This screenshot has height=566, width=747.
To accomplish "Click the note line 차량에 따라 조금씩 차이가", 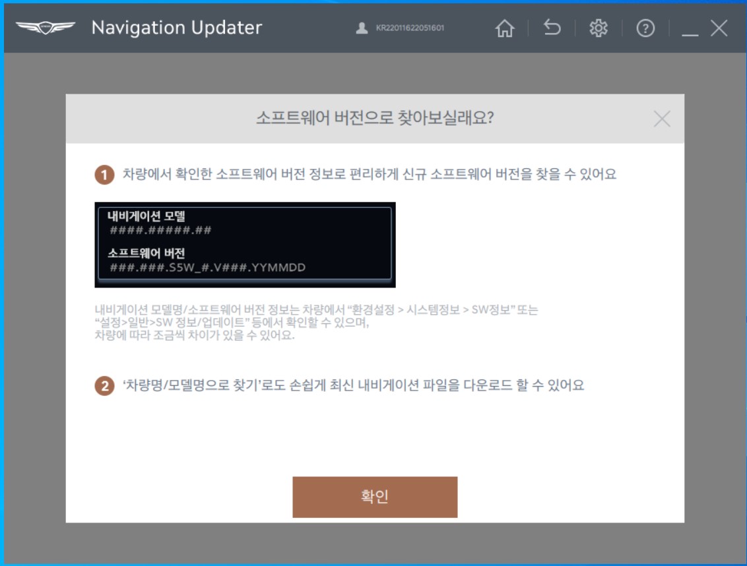I will 195,335.
